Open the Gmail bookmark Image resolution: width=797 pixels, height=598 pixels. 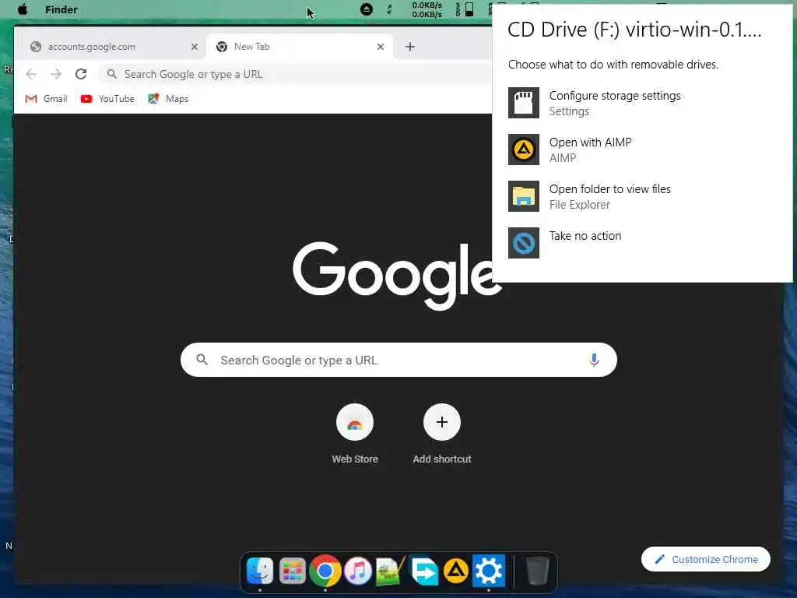tap(46, 99)
